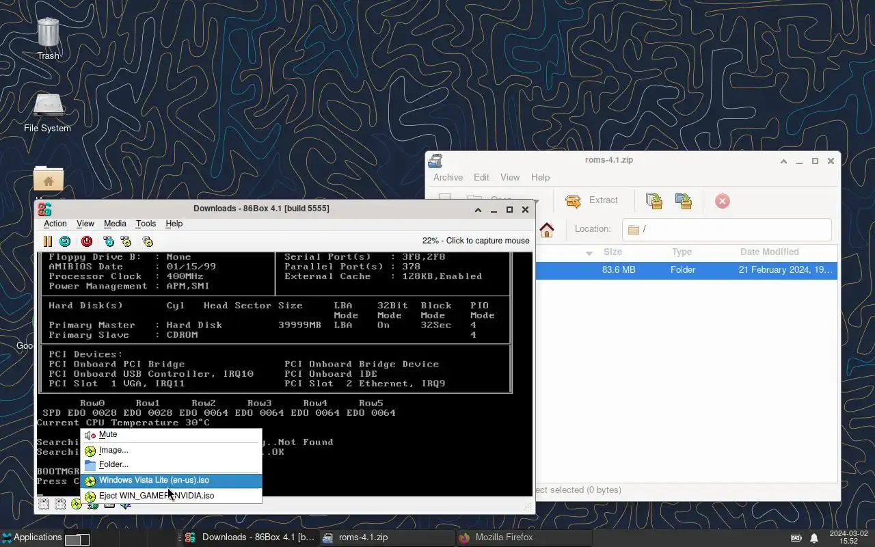Viewport: 875px width, 547px height.
Task: Sort archive list by Size column
Action: (613, 252)
